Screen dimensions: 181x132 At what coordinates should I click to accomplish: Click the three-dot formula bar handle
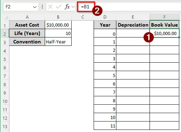click(42, 7)
